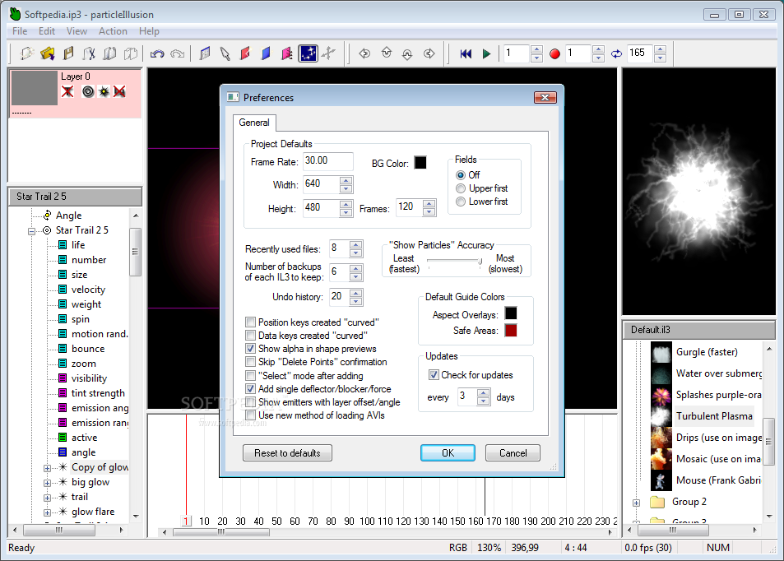This screenshot has height=561, width=784.
Task: Click Layer 0's concentric circles icon
Action: (88, 91)
